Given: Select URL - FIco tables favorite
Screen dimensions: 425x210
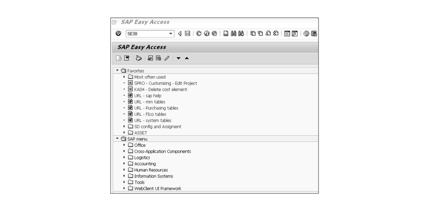Looking at the screenshot, I should tap(150, 115).
